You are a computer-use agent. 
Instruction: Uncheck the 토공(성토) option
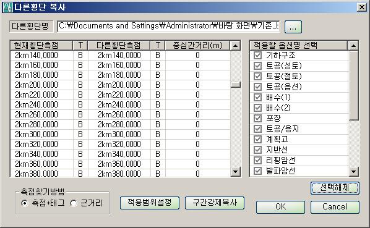[x=257, y=65]
